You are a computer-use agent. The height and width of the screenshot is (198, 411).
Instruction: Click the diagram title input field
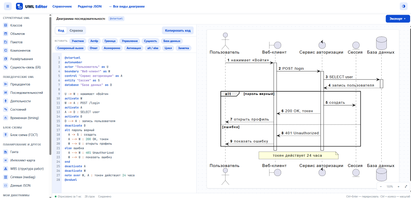(x=80, y=19)
